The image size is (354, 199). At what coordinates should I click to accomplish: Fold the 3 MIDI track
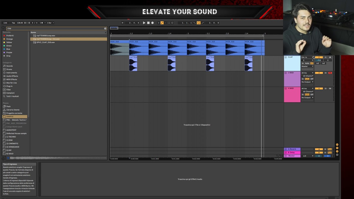(x=286, y=73)
